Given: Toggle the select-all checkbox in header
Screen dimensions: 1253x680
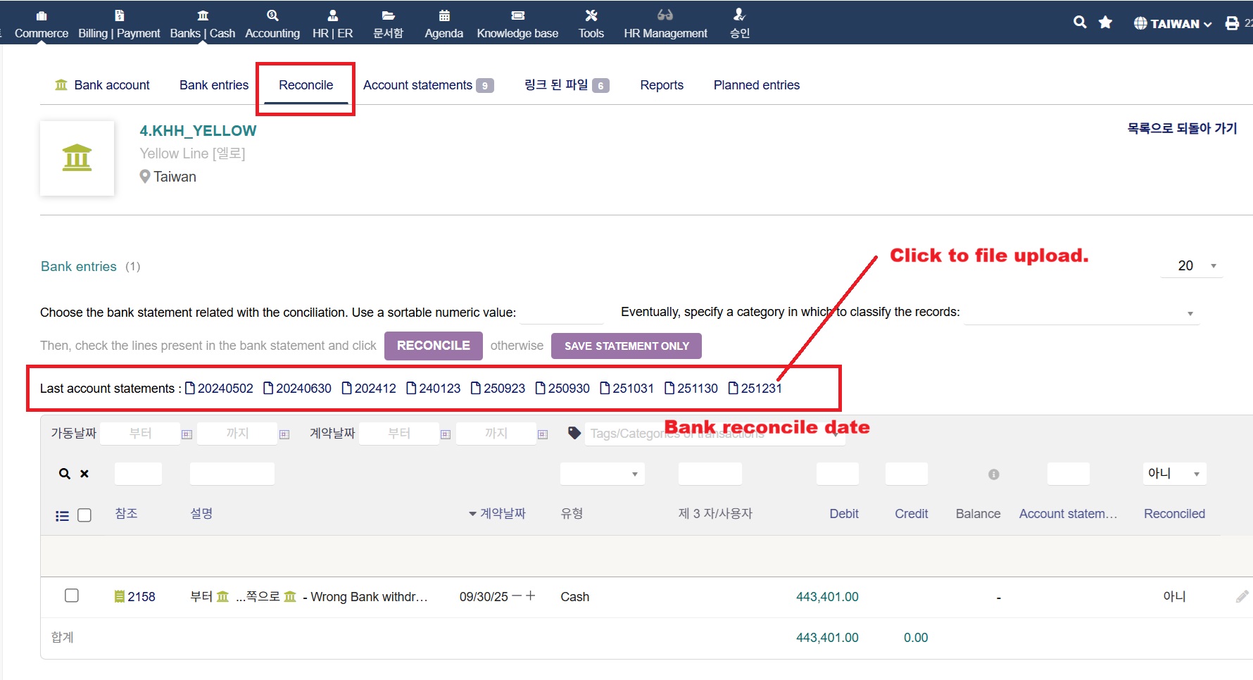Looking at the screenshot, I should (x=84, y=515).
